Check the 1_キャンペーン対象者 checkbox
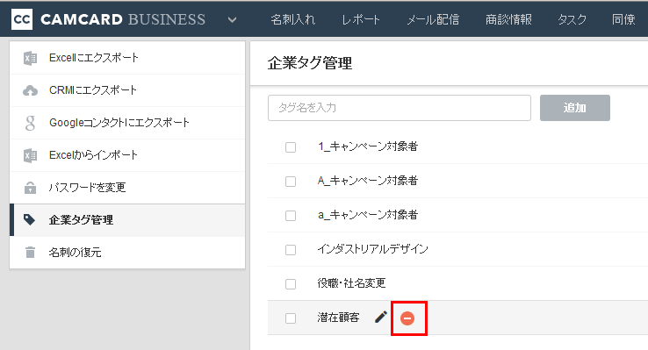Screen dimensions: 648x350 click(291, 147)
